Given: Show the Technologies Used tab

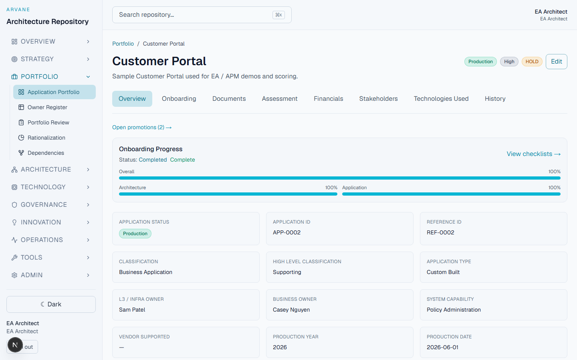Looking at the screenshot, I should (441, 99).
